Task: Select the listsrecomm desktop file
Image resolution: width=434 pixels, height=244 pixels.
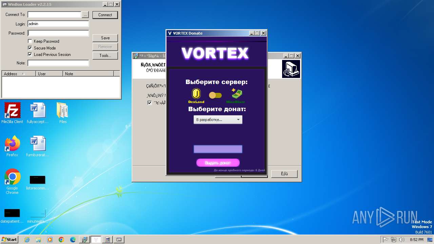Action: click(x=38, y=182)
